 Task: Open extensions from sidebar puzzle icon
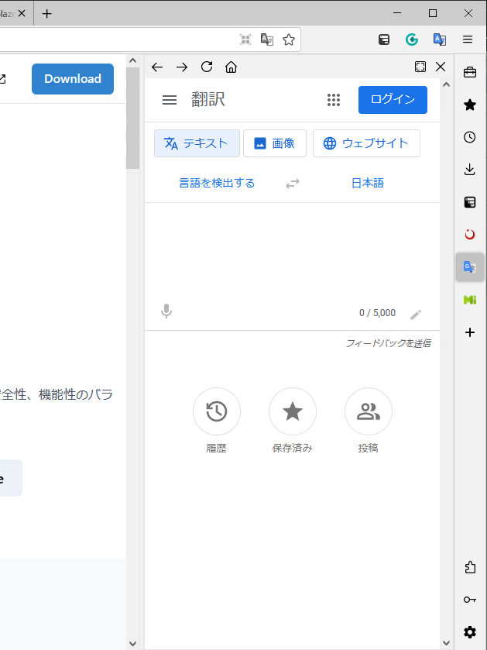470,566
